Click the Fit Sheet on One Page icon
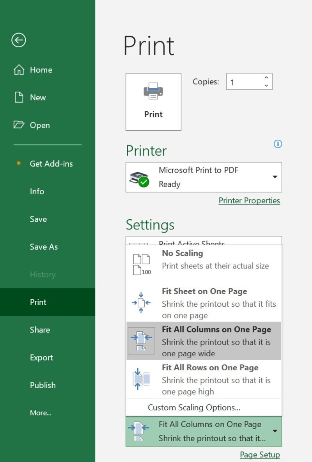312x462 pixels. click(141, 303)
